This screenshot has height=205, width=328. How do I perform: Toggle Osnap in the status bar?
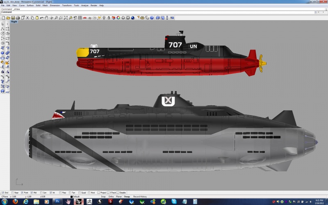click(x=127, y=197)
